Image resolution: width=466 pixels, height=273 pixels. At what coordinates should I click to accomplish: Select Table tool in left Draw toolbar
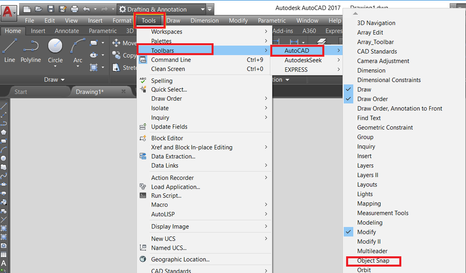pyautogui.click(x=4, y=254)
